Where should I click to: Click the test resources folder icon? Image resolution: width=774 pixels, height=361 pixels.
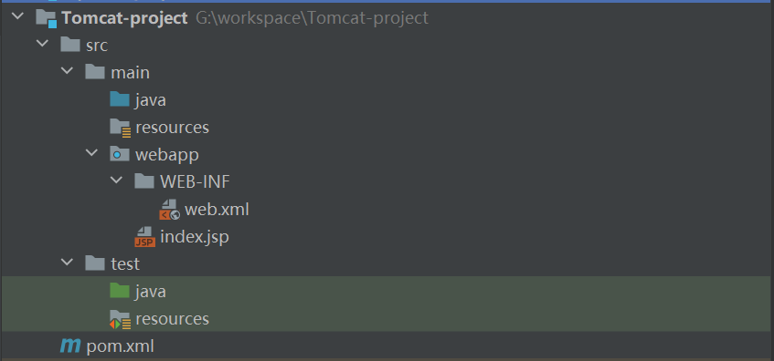[120, 319]
